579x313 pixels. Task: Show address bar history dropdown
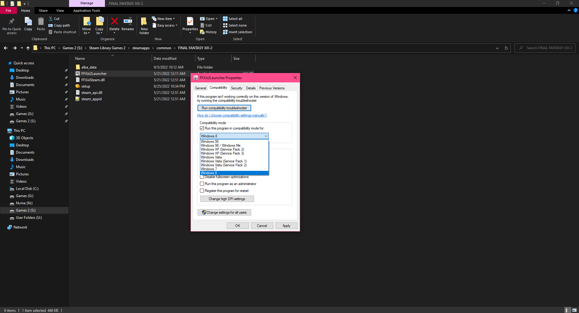click(497, 48)
